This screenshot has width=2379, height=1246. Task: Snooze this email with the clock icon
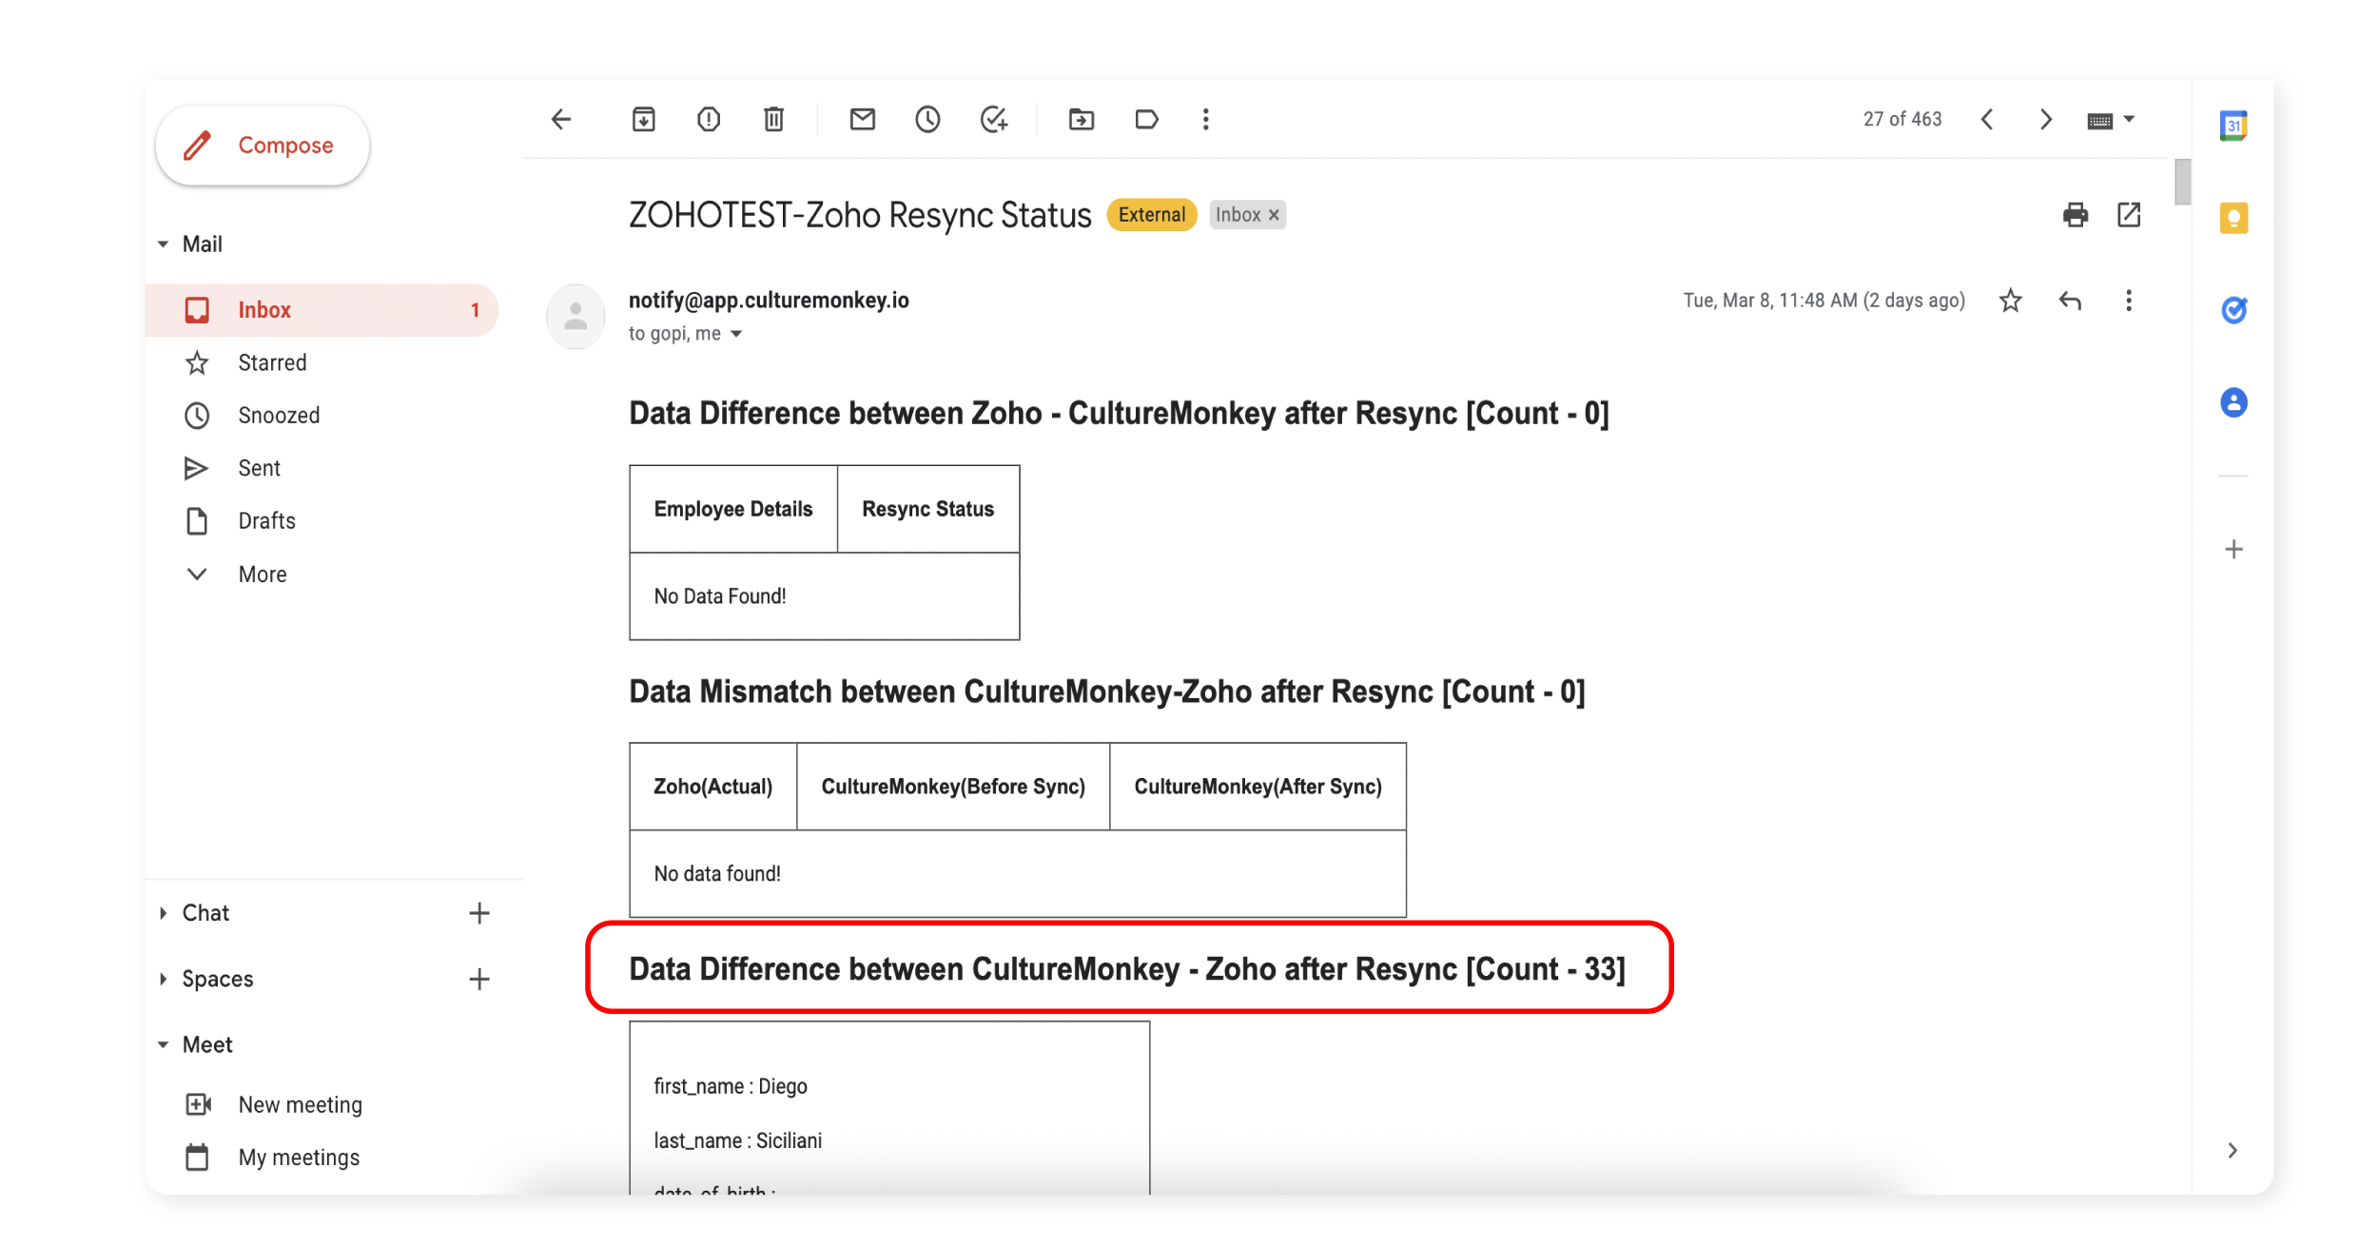click(927, 119)
